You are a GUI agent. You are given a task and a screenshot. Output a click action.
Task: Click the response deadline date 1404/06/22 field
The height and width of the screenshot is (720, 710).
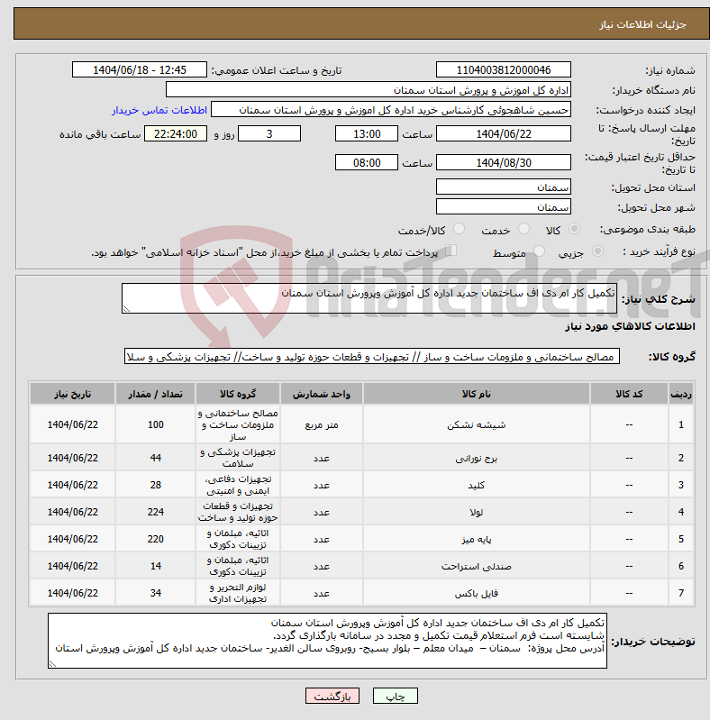[504, 133]
